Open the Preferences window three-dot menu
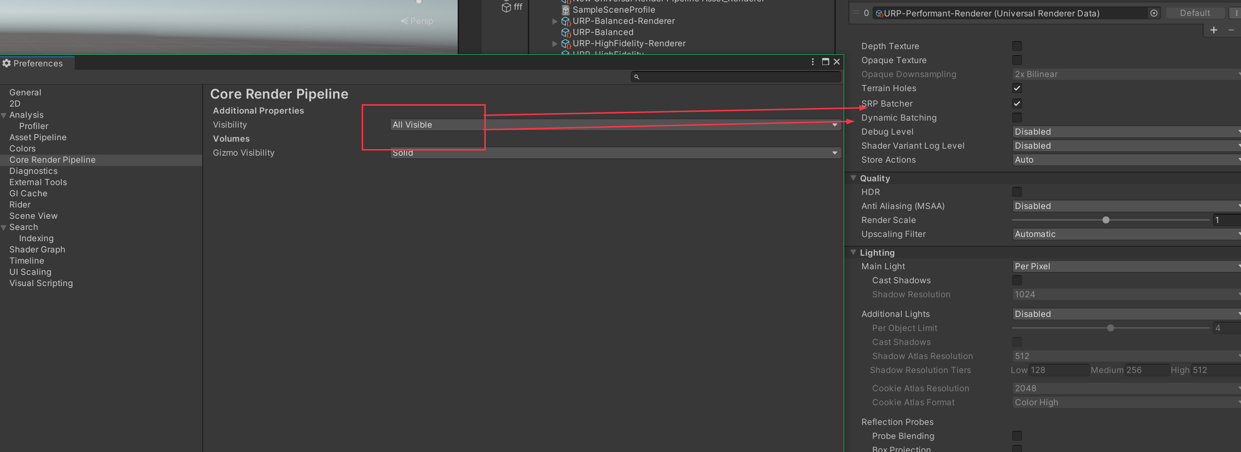The width and height of the screenshot is (1241, 452). pos(813,62)
